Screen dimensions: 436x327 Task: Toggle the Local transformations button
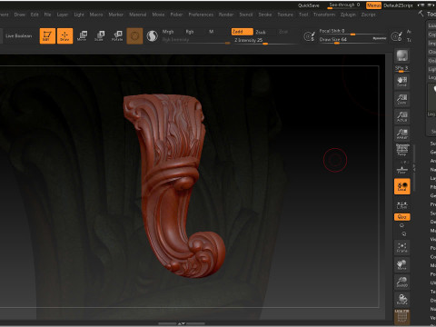click(x=402, y=186)
